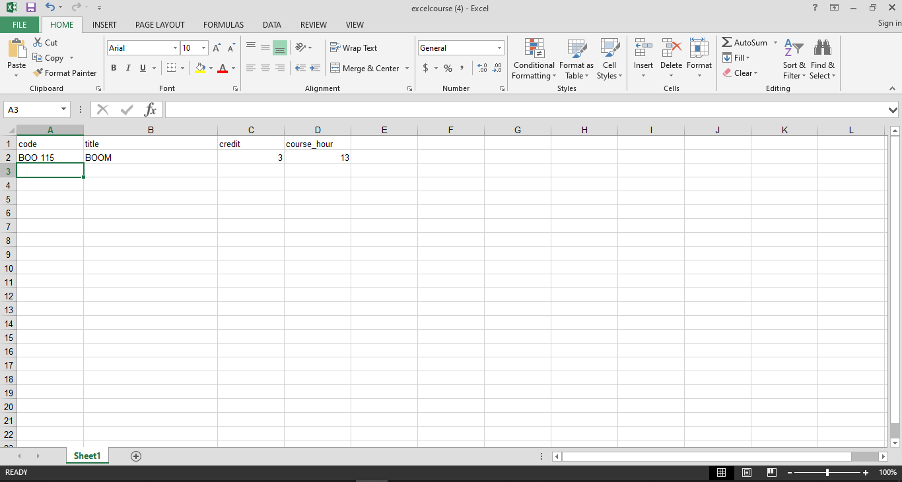Screen dimensions: 902x482
Task: Toggle Bold formatting
Action: (x=114, y=68)
